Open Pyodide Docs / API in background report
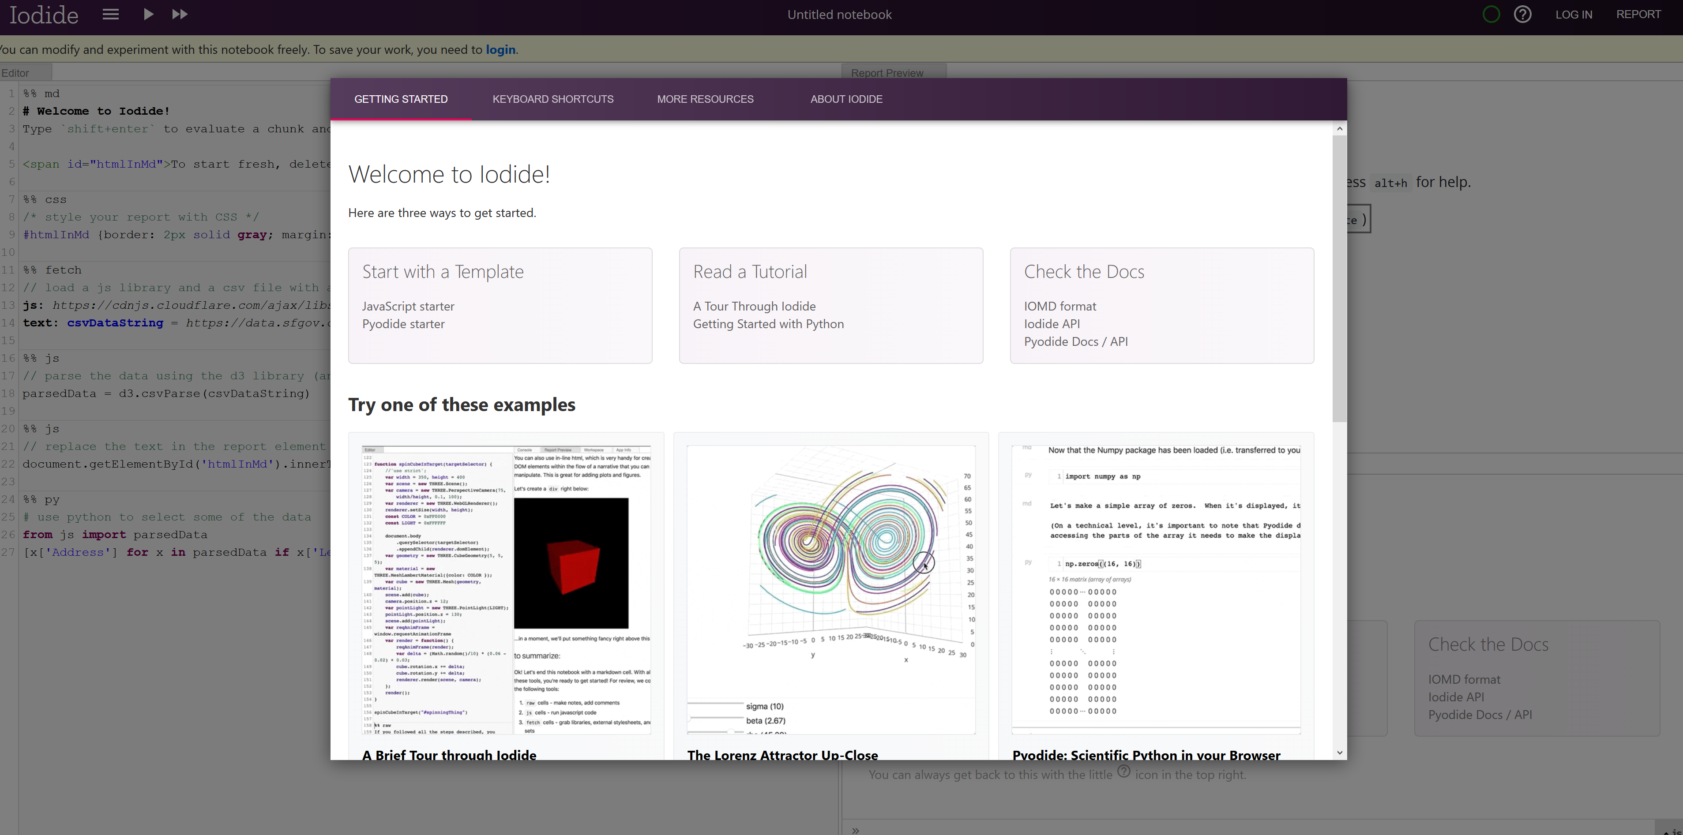Screen dimensions: 1683x835 pyautogui.click(x=1480, y=715)
